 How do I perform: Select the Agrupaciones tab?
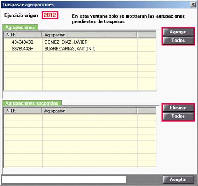click(x=20, y=27)
